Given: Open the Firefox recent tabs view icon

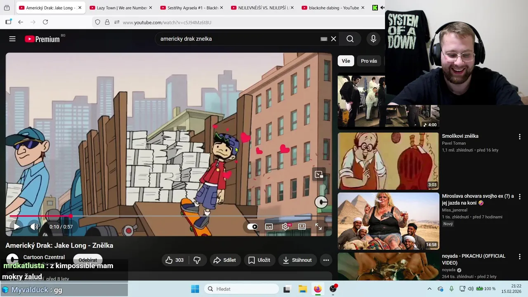Looking at the screenshot, I should 7,8.
